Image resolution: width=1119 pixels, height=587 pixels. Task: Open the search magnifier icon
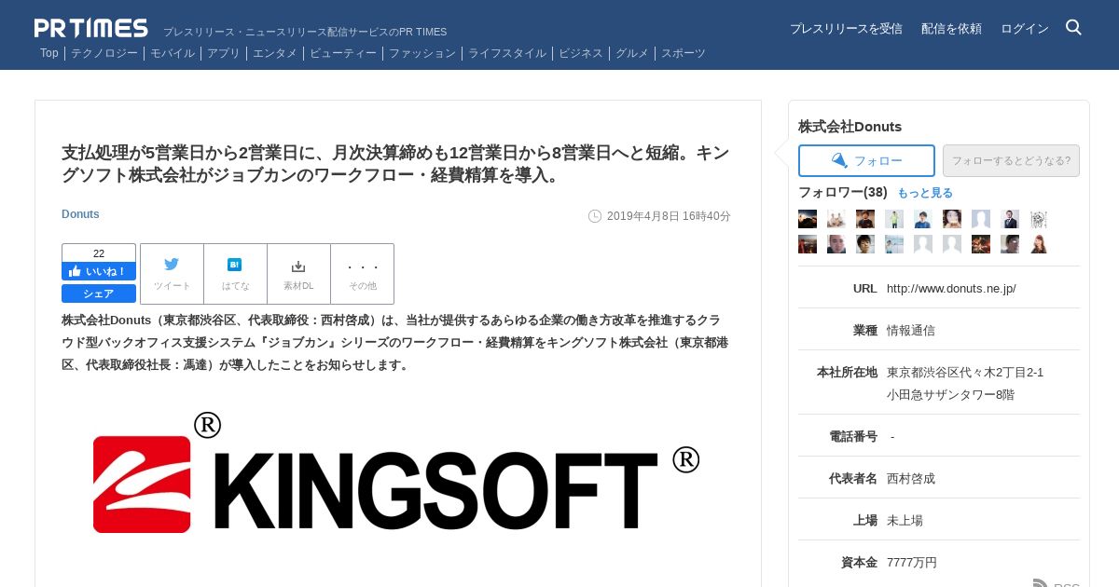(x=1073, y=28)
